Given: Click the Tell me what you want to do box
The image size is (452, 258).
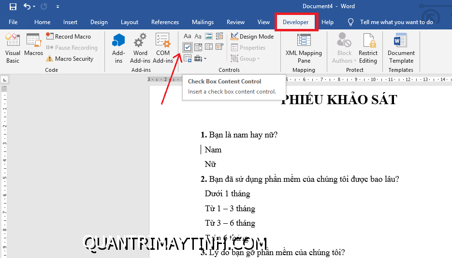Looking at the screenshot, I should coord(390,22).
